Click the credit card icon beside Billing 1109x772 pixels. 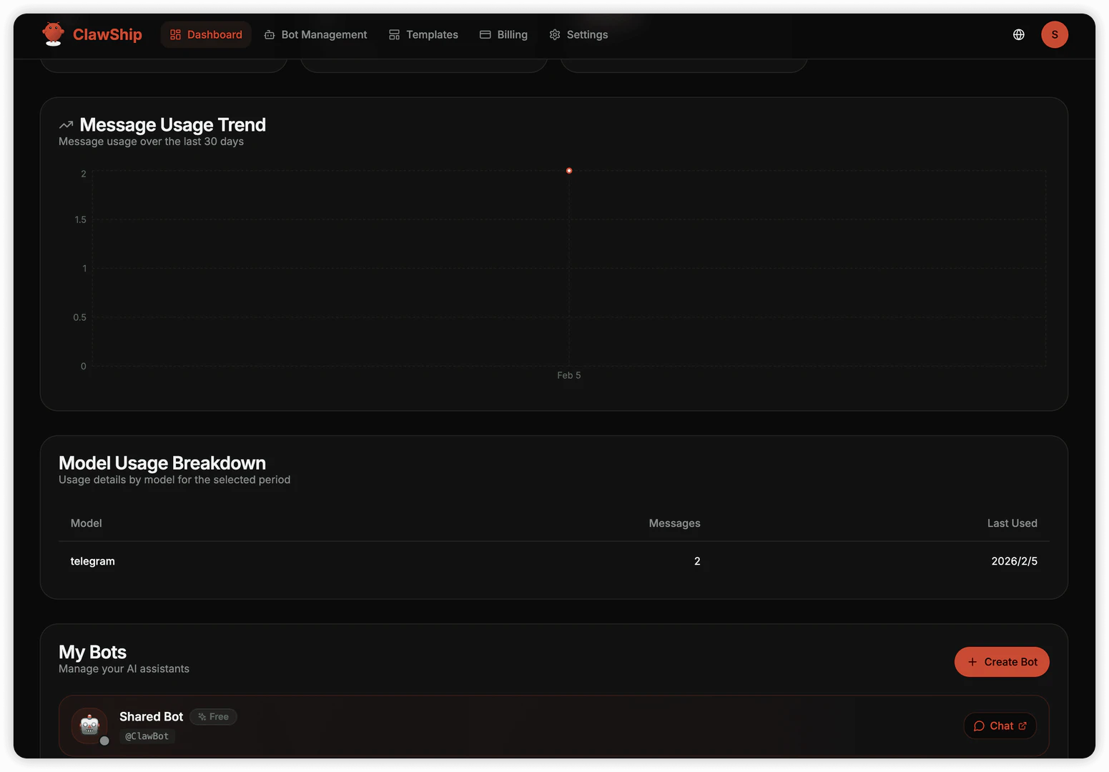coord(484,34)
